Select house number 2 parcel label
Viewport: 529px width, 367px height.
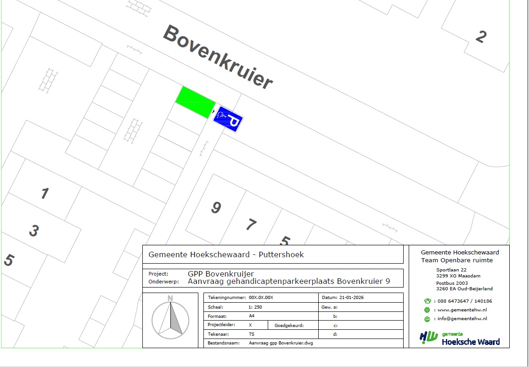[480, 36]
